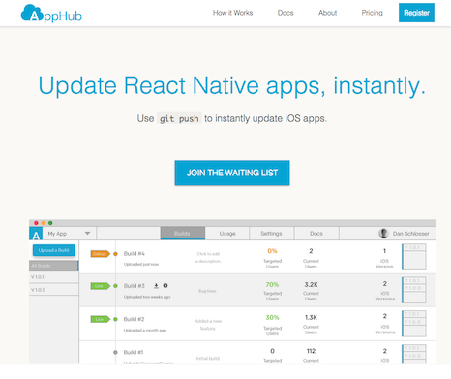Click the green Live tag on Build #2

(x=100, y=319)
